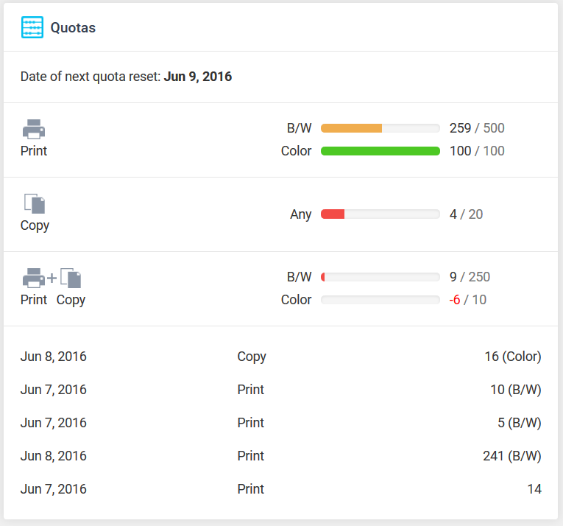Image resolution: width=563 pixels, height=526 pixels.
Task: Click the copy pages icon above the Copy label
Action: pyautogui.click(x=35, y=203)
